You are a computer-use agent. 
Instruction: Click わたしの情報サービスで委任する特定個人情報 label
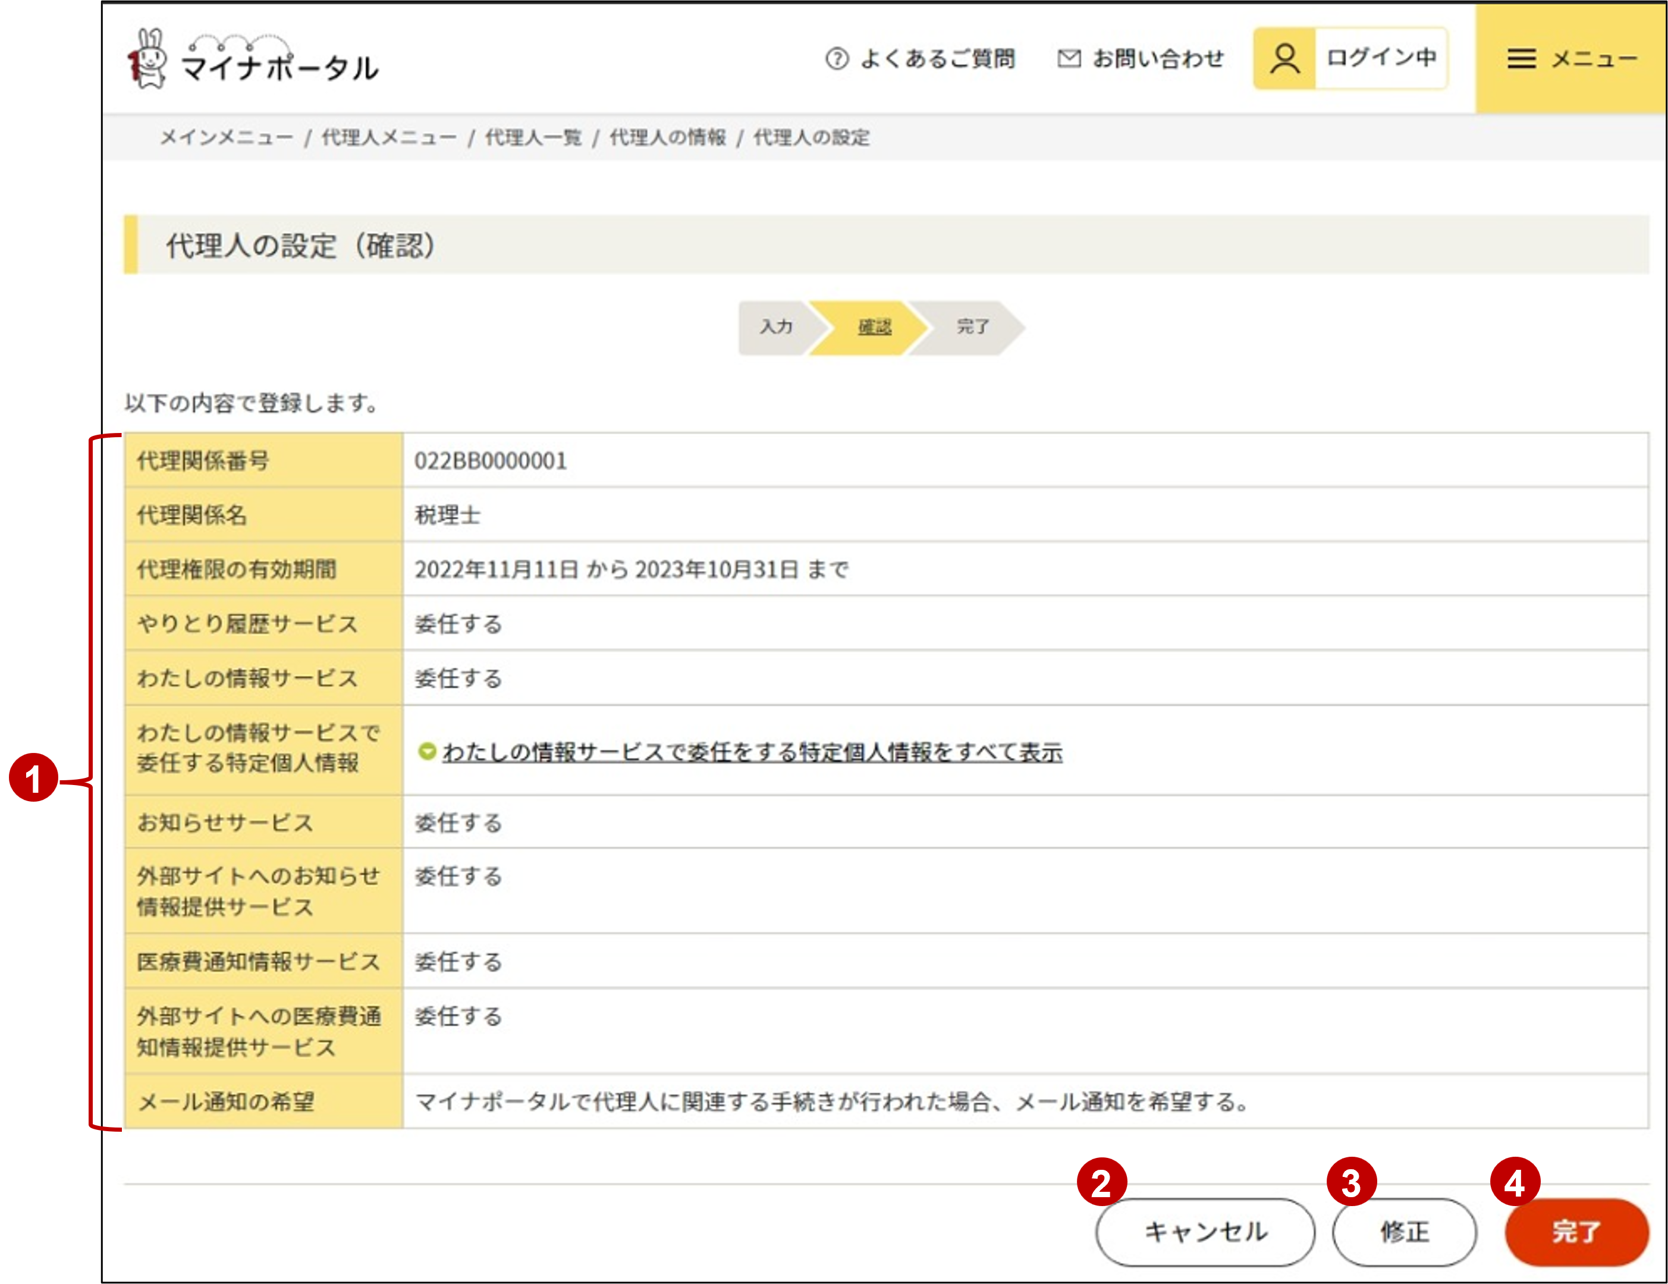click(x=263, y=749)
